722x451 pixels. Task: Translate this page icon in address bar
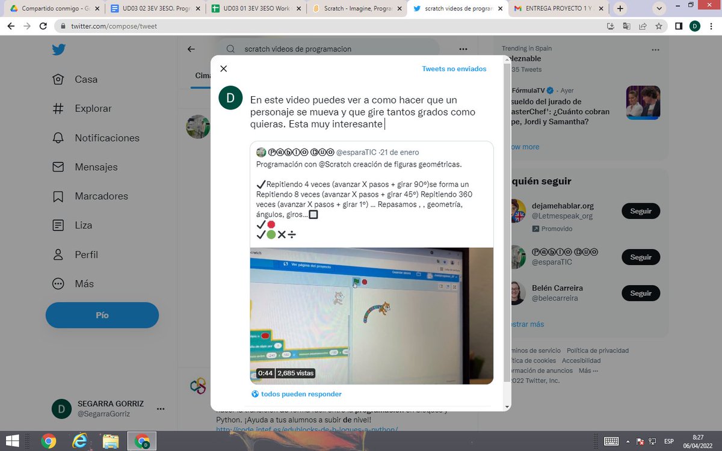click(627, 26)
